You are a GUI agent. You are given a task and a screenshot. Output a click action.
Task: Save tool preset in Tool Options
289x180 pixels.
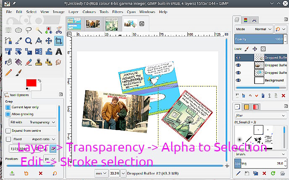tap(12, 173)
